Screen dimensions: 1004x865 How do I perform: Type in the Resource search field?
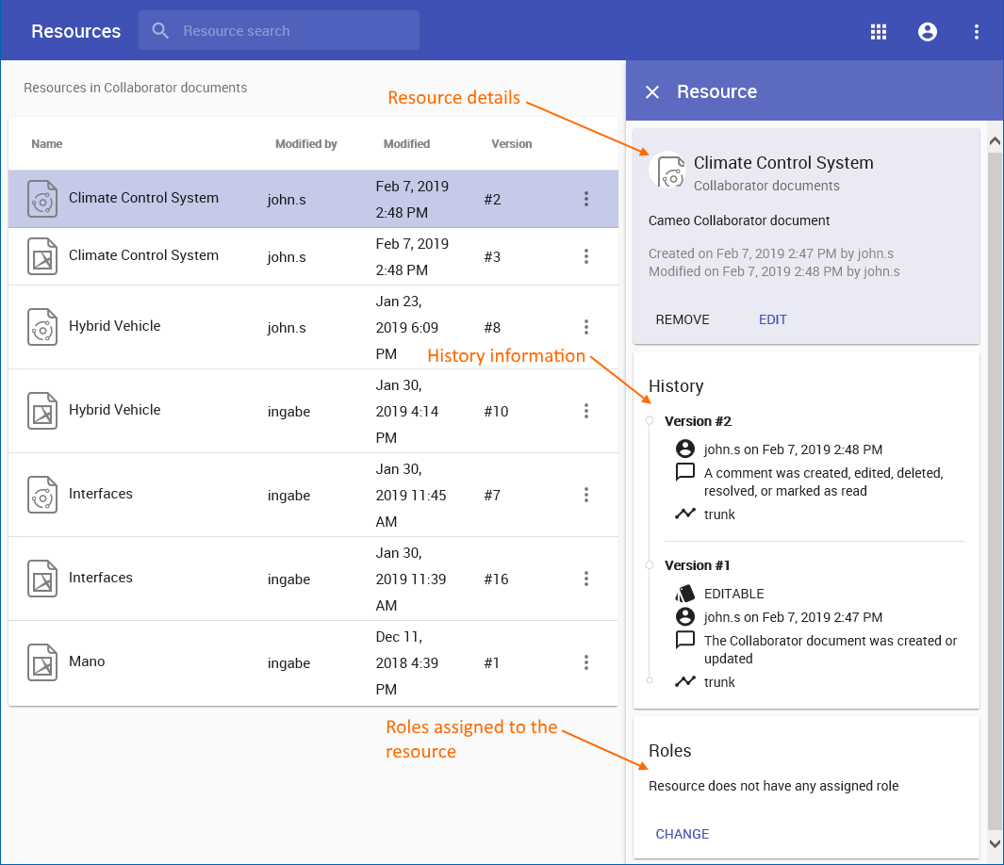(x=292, y=31)
